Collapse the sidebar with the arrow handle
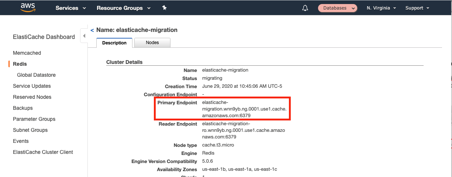 (84, 36)
